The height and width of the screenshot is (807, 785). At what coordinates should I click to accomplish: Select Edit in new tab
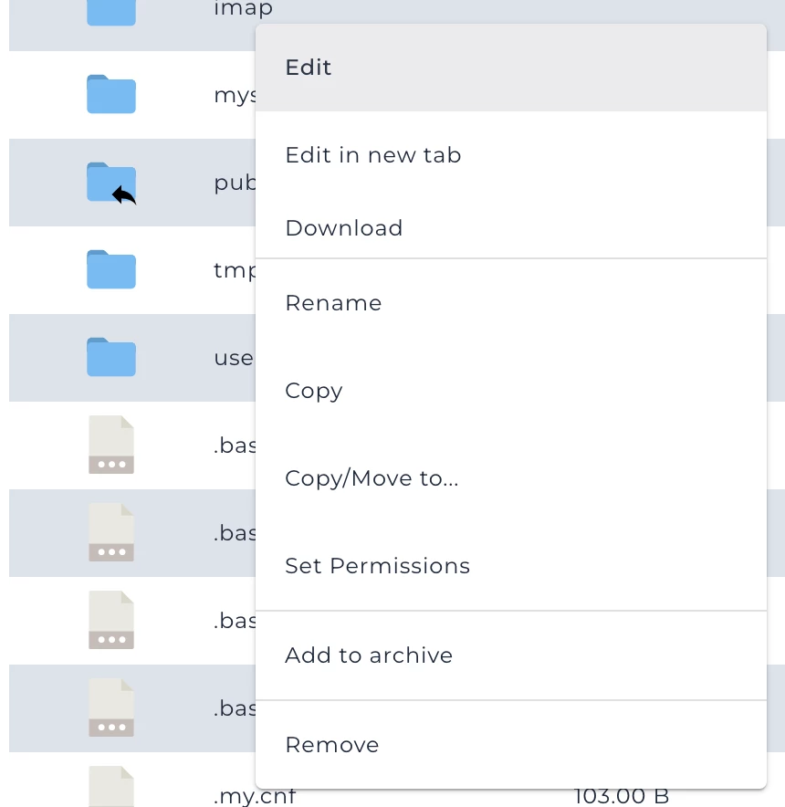(372, 155)
